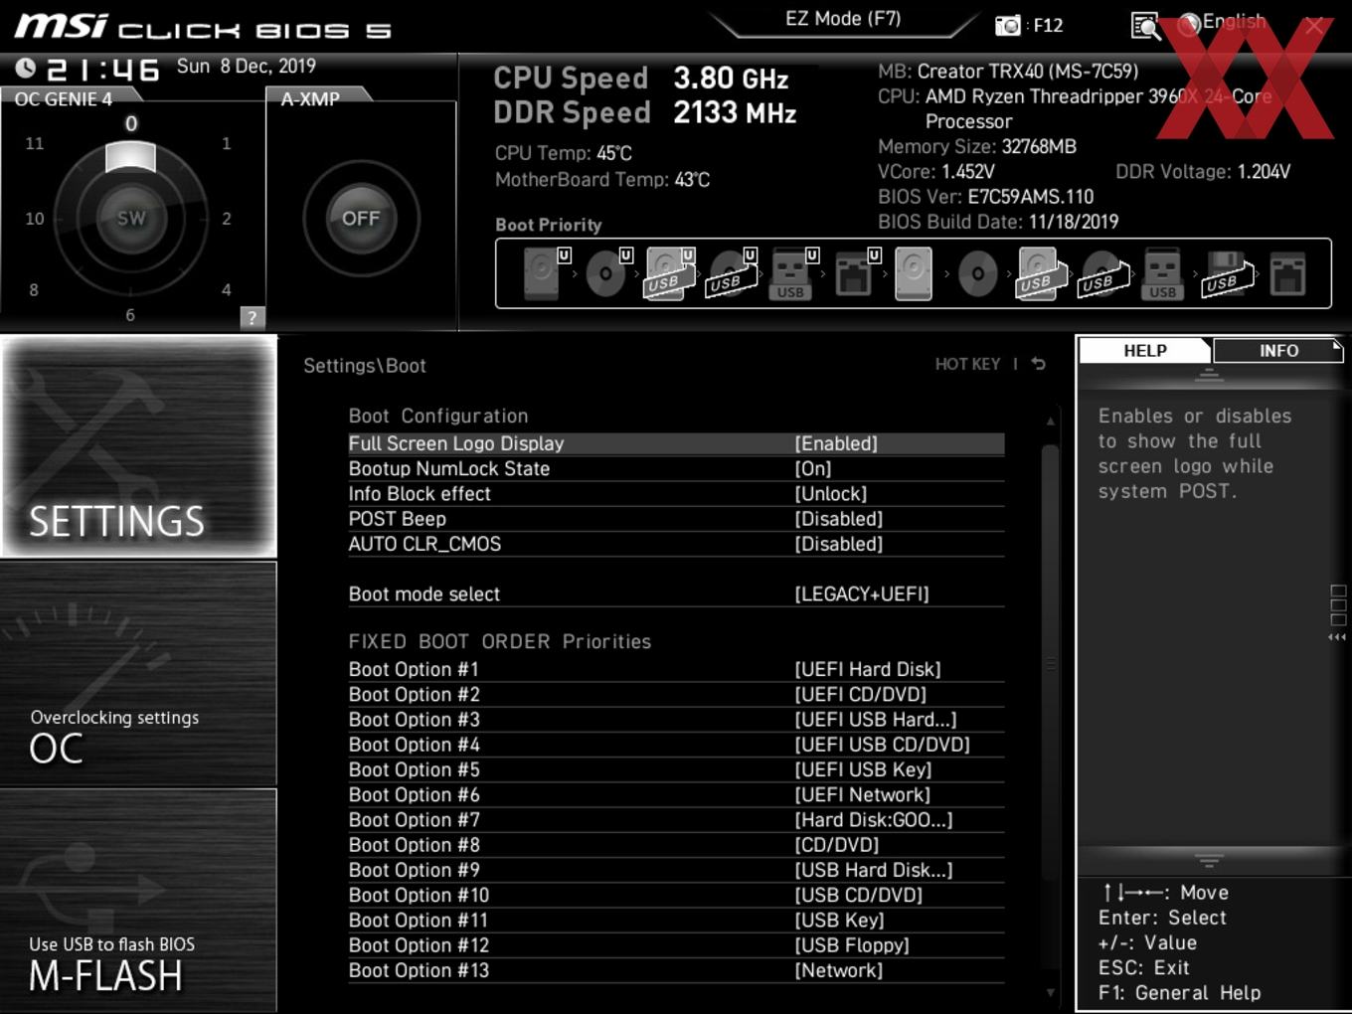This screenshot has height=1014, width=1352.
Task: Select the legacy Hard Disk boot priority icon
Action: click(x=914, y=272)
